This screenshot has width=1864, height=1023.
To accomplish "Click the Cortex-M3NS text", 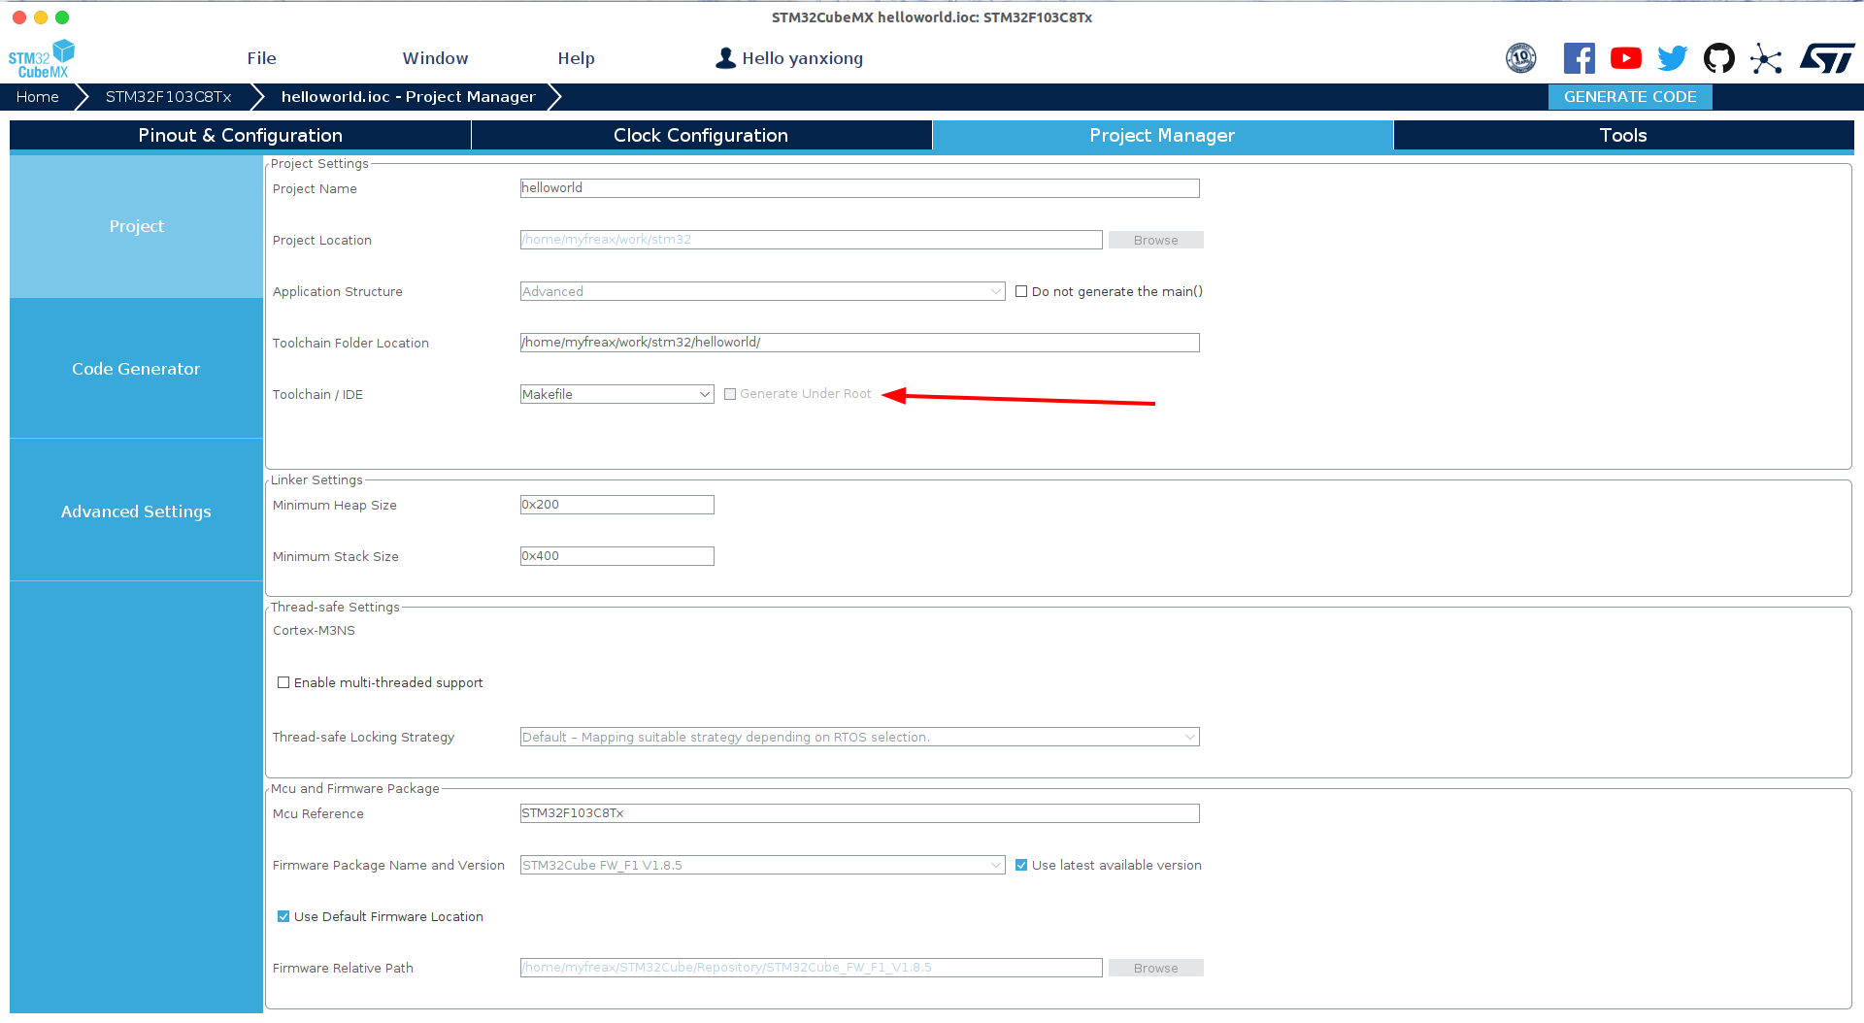I will point(314,631).
